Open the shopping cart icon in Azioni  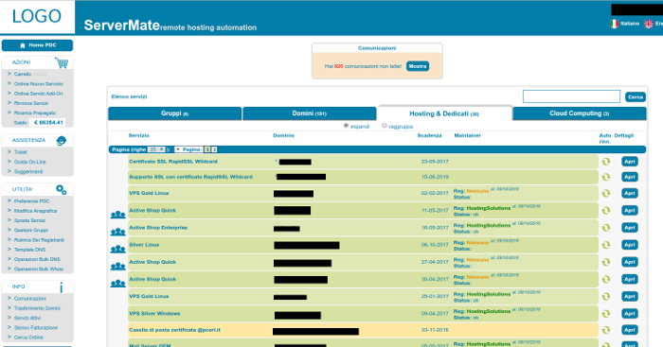click(62, 63)
